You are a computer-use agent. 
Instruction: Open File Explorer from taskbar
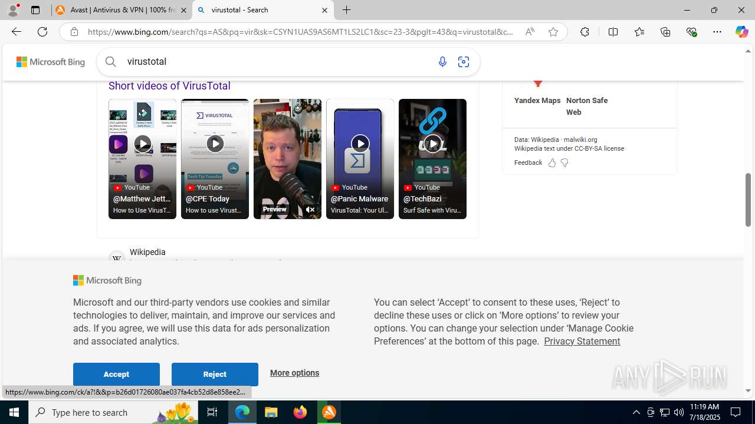coord(271,412)
